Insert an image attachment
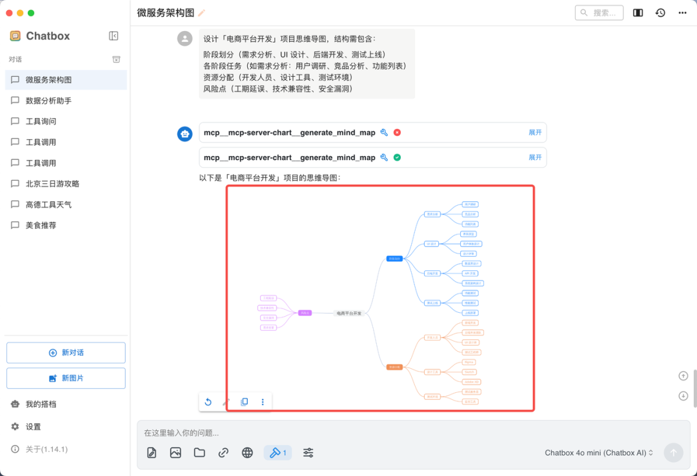This screenshot has width=697, height=476. [175, 452]
